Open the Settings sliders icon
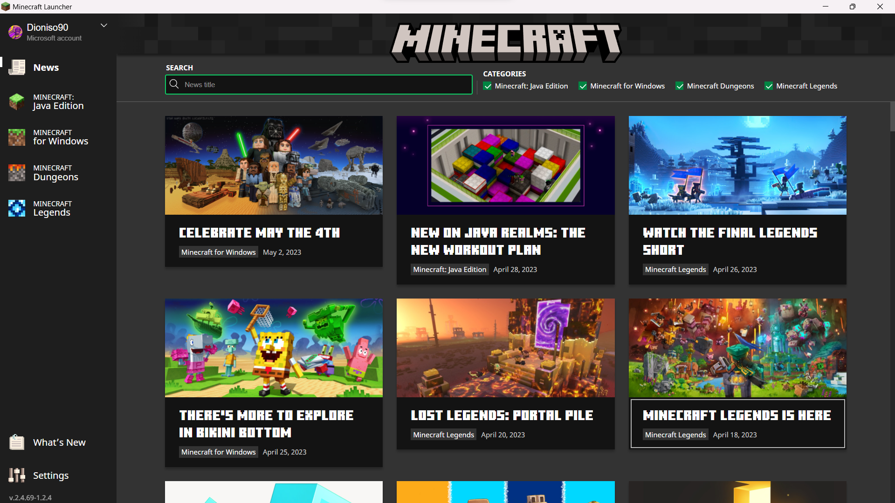895x503 pixels. click(17, 475)
